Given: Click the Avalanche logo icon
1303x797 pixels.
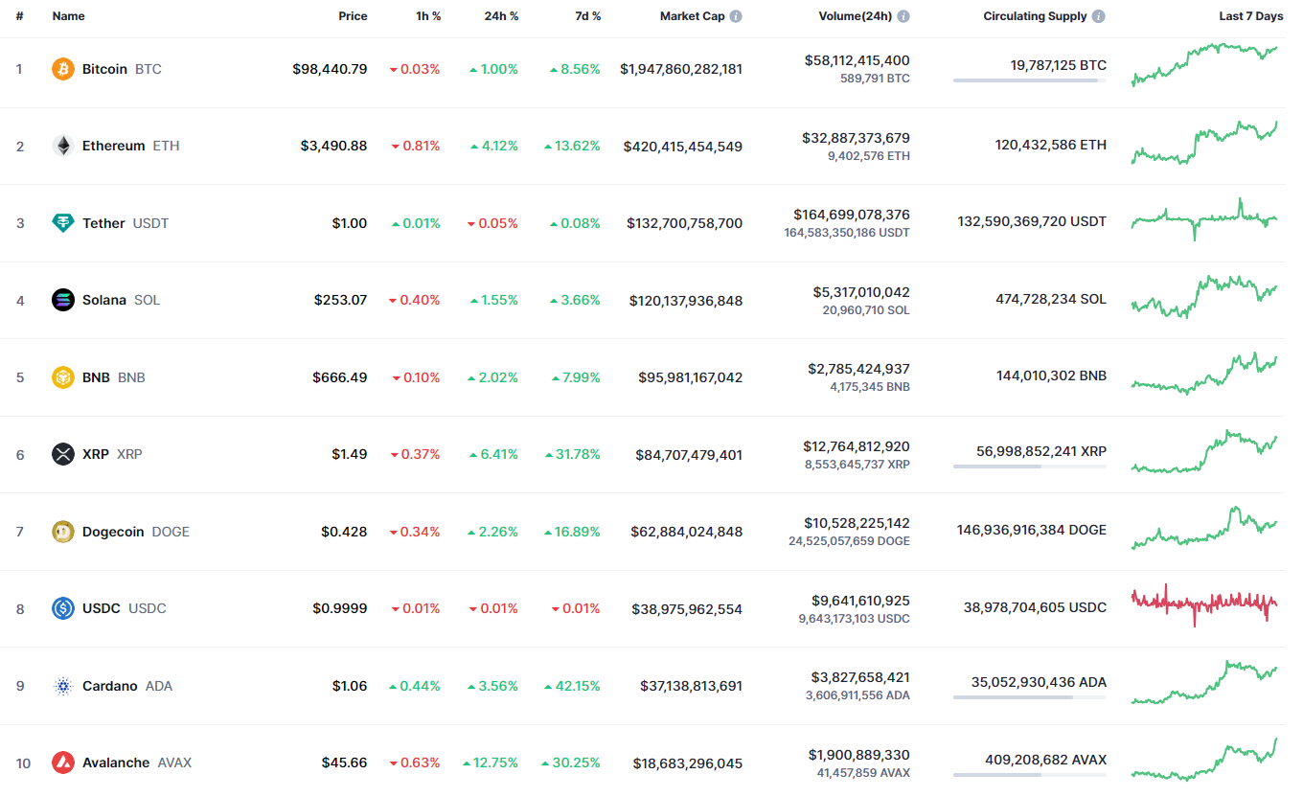Looking at the screenshot, I should pos(63,763).
